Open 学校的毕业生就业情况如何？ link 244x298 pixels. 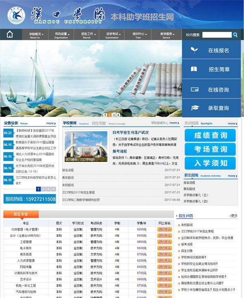pyautogui.click(x=199, y=264)
